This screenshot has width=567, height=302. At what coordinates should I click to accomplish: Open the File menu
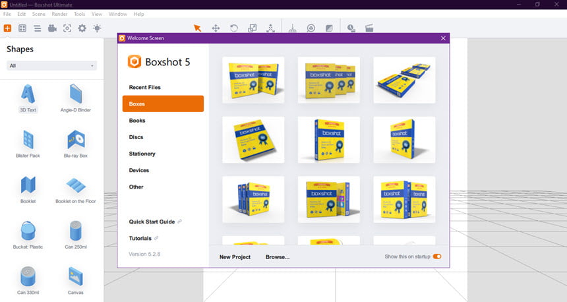click(x=7, y=14)
